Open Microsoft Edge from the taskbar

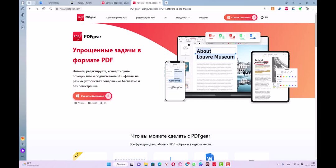click(159, 164)
